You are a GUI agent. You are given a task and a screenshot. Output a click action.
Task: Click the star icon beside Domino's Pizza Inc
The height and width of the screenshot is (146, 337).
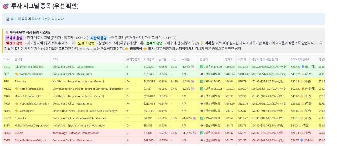(x=17, y=74)
